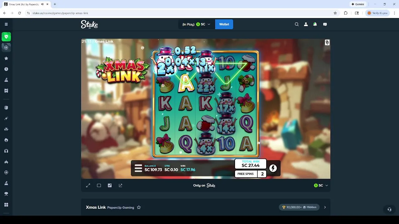Click the grid apps icon in sidebar
This screenshot has height=224, width=399.
pyautogui.click(x=6, y=205)
